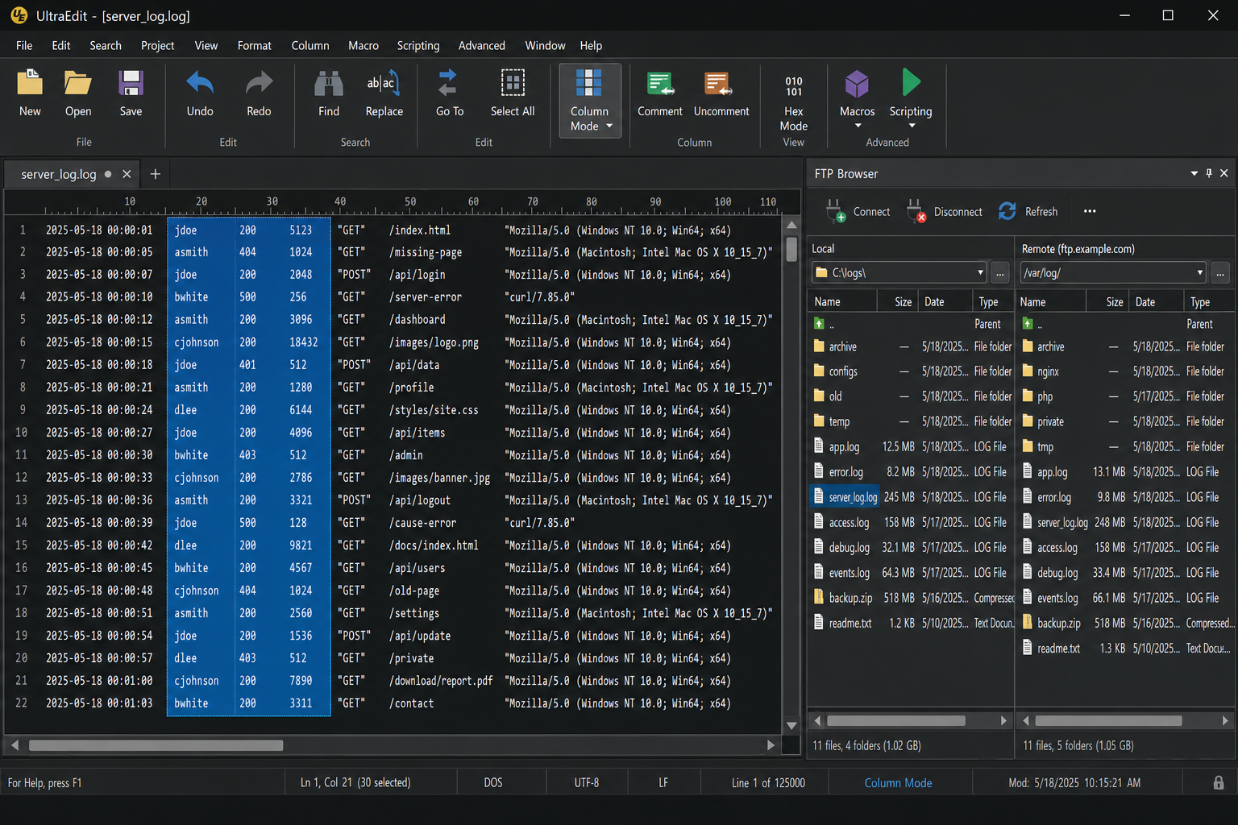Toggle Column Mode in the status bar

click(898, 783)
